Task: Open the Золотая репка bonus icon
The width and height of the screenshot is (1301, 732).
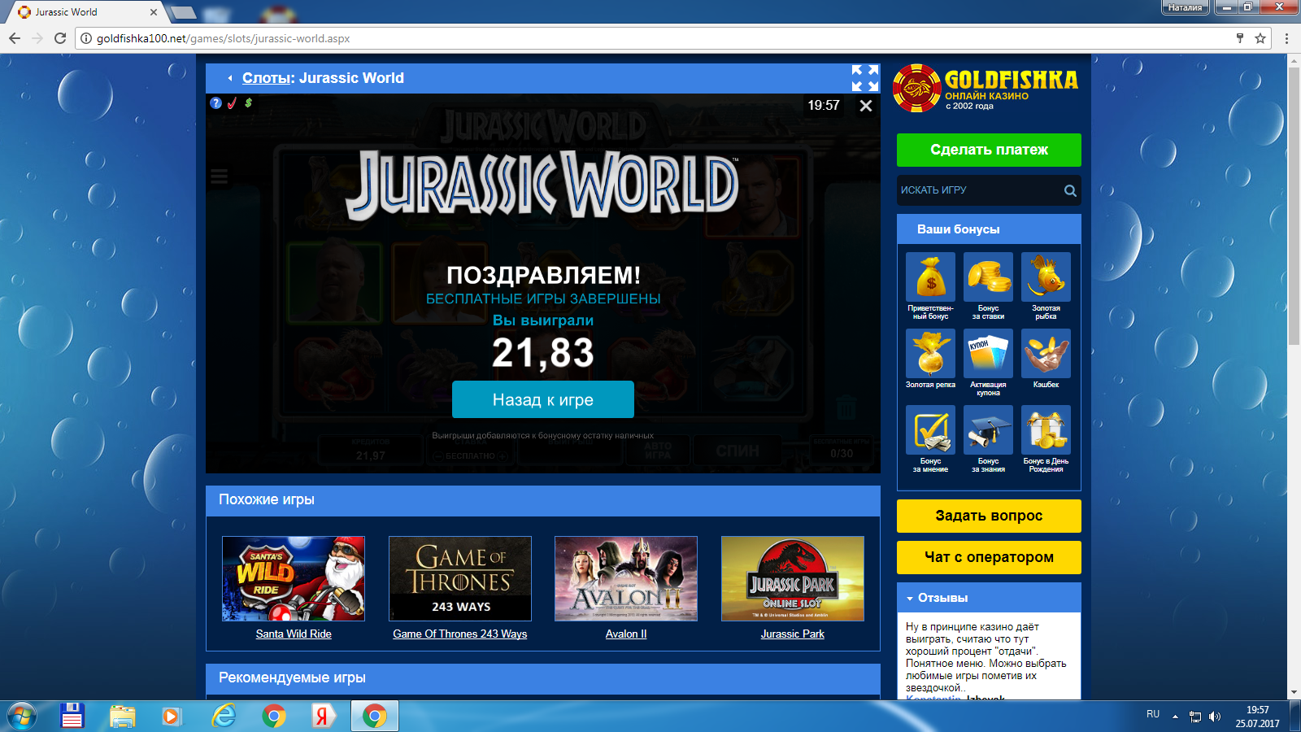Action: (x=931, y=354)
